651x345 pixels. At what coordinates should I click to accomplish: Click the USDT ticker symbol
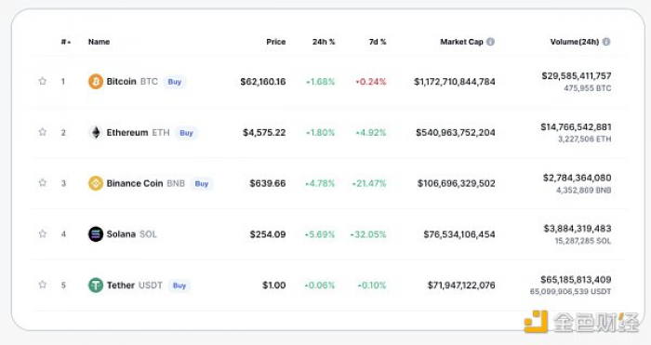pyautogui.click(x=151, y=285)
